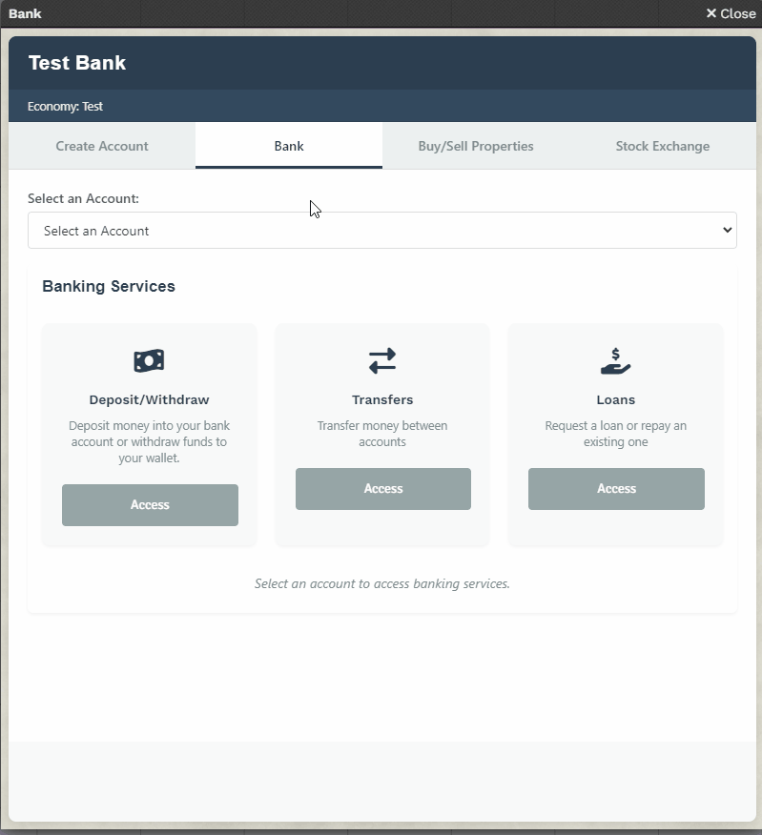Viewport: 762px width, 835px height.
Task: Access the Deposit/Withdraw service
Action: pyautogui.click(x=150, y=505)
